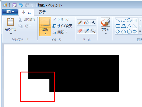Select the Pencil tool
142x107 pixels.
(80, 22)
